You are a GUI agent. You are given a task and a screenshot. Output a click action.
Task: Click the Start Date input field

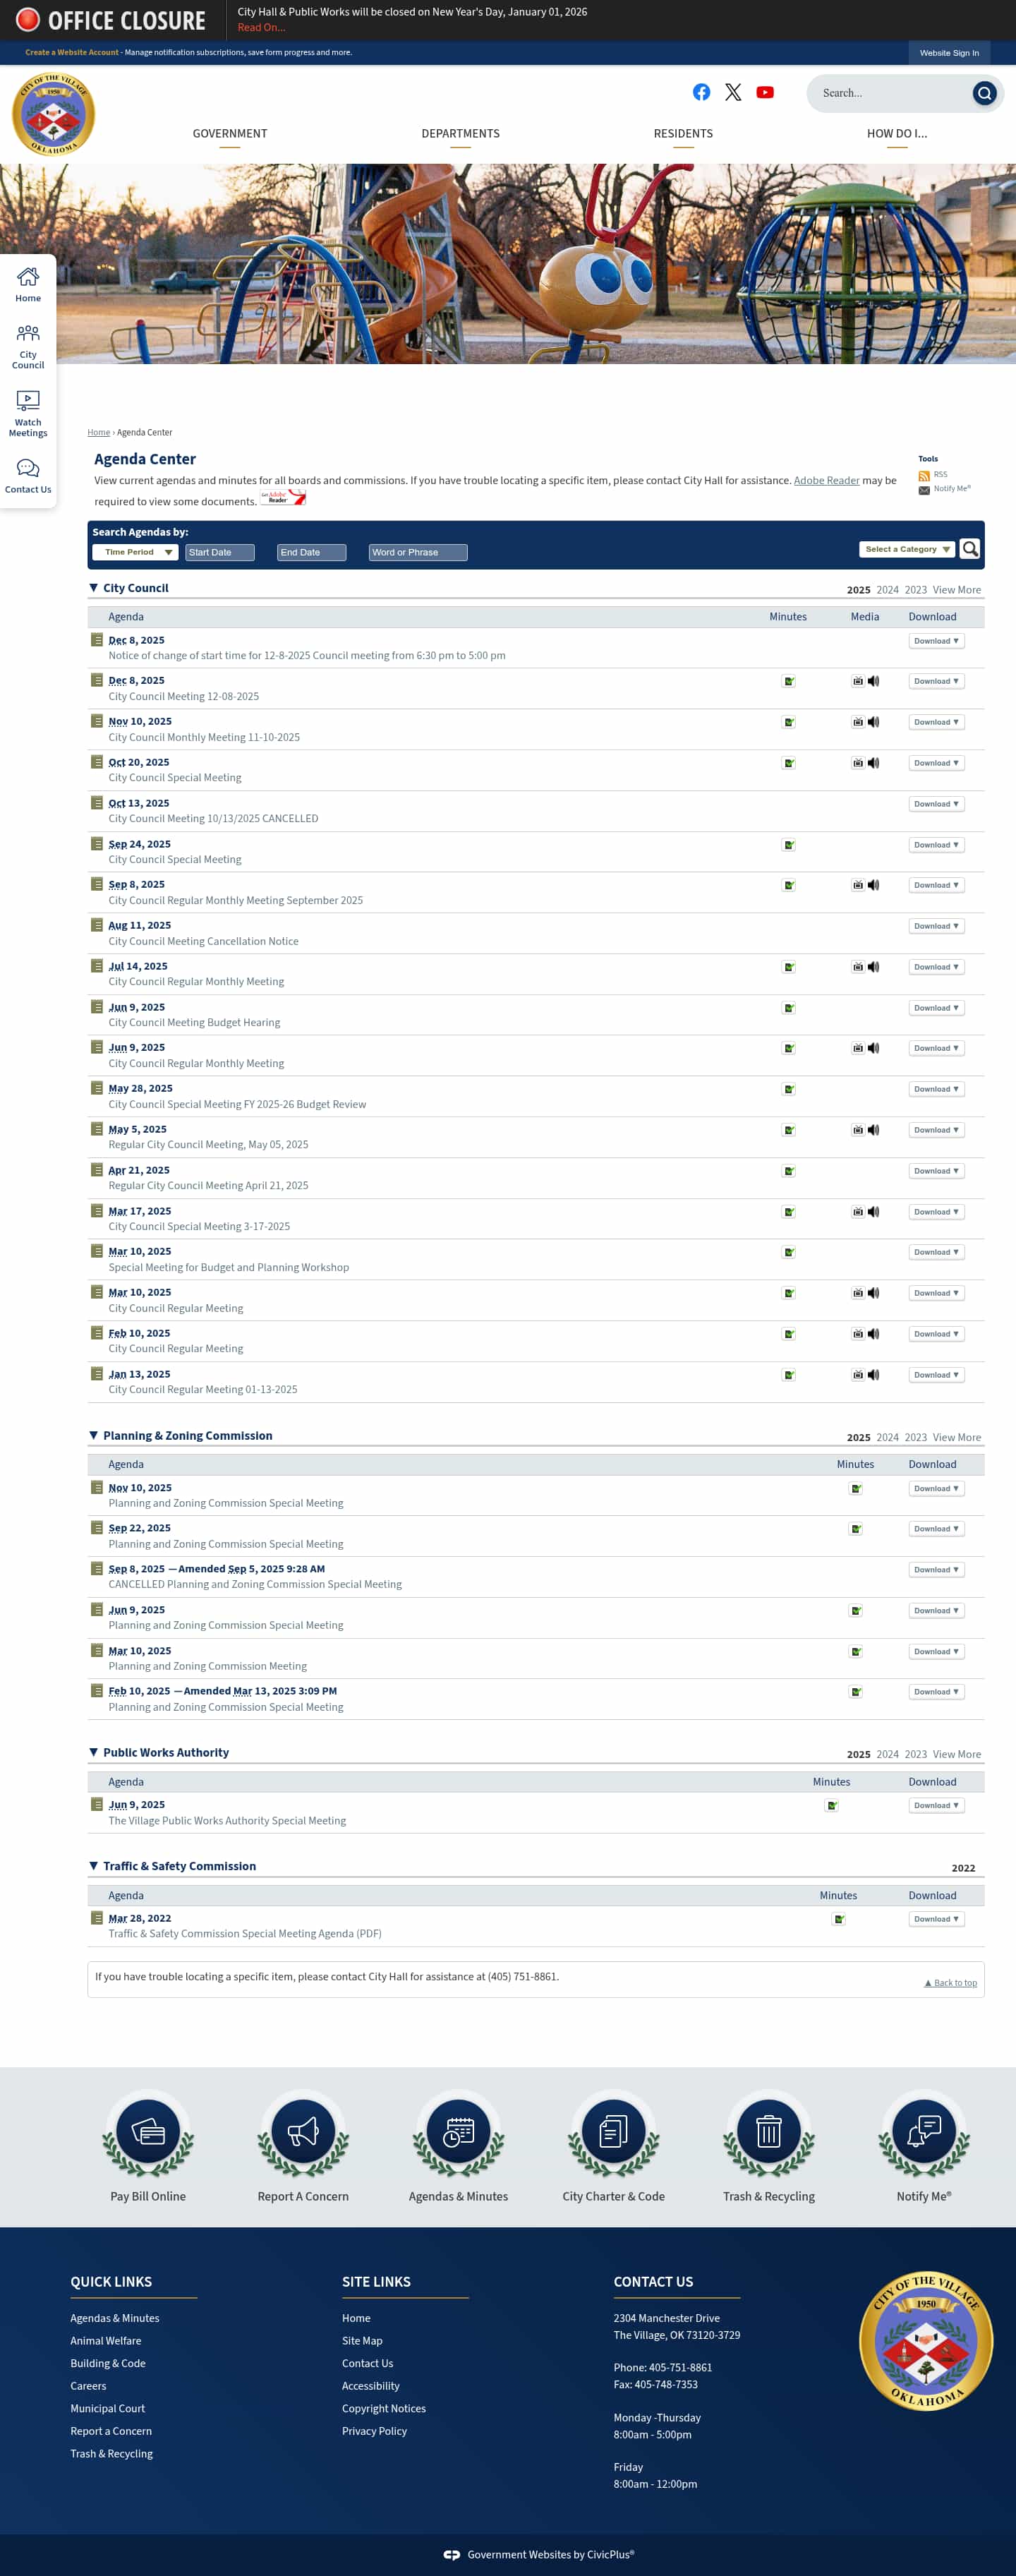(220, 552)
